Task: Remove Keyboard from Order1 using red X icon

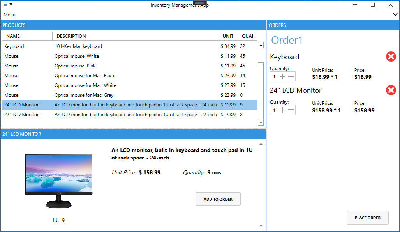Action: click(391, 57)
